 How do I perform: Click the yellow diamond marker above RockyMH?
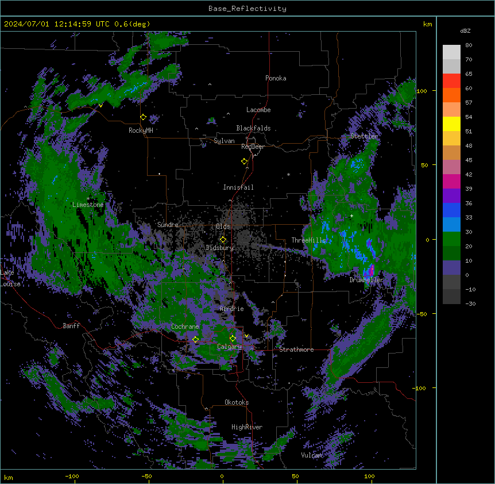(x=144, y=117)
